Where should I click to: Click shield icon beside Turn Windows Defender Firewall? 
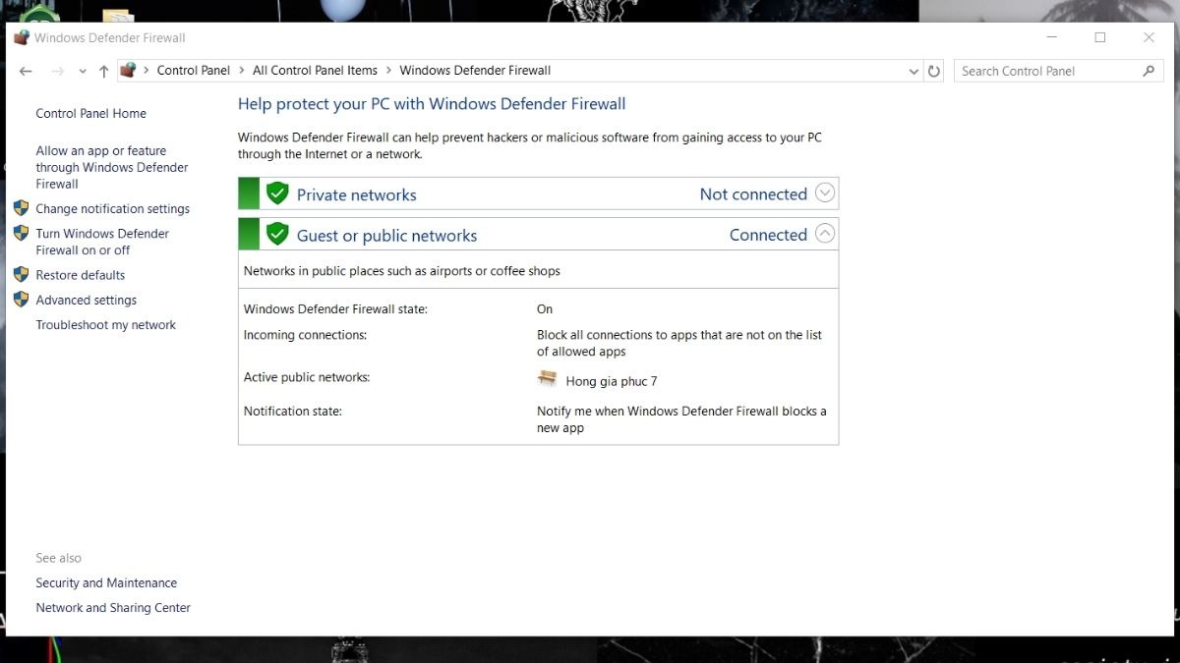coord(21,233)
